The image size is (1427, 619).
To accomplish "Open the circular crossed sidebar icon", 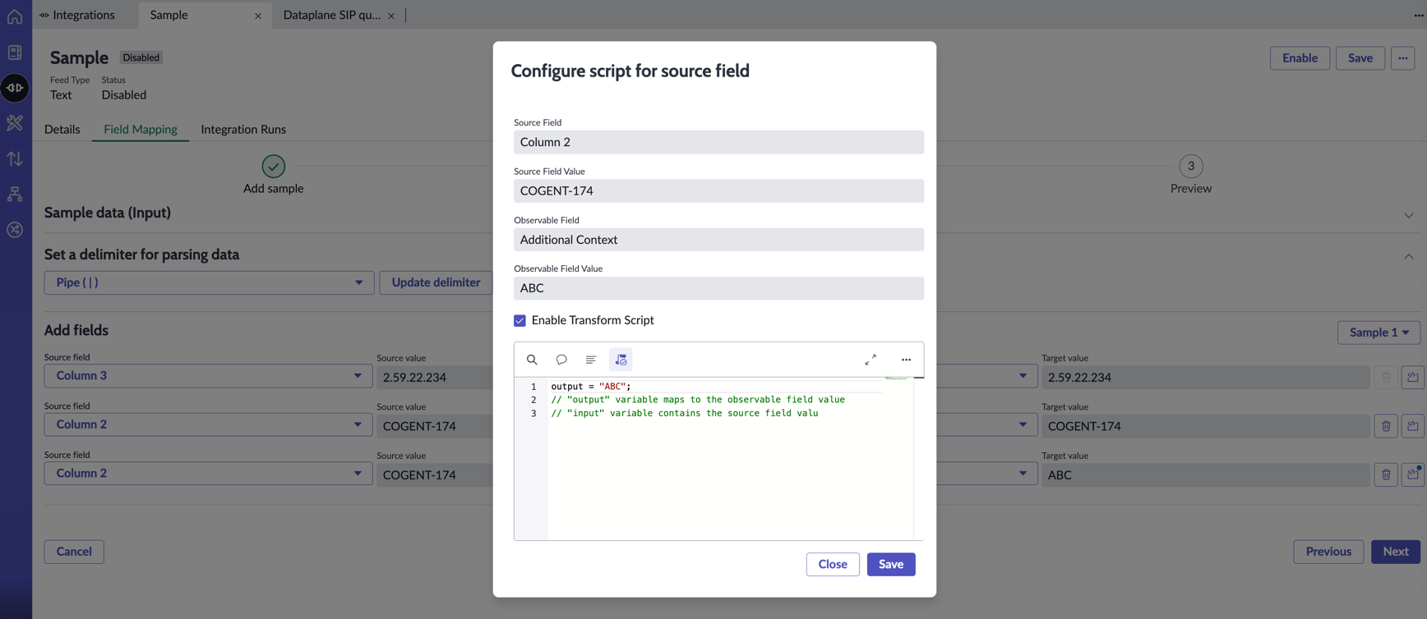I will pos(15,230).
